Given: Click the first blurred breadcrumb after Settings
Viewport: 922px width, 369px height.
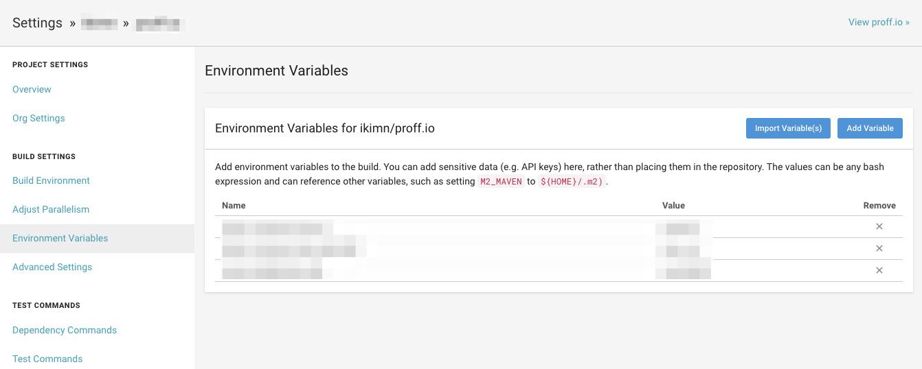Looking at the screenshot, I should coord(100,23).
